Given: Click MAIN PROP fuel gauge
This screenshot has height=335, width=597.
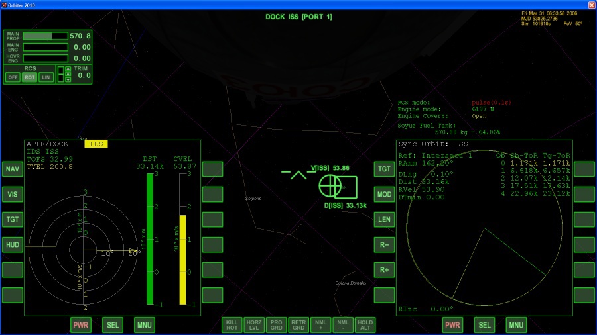Looking at the screenshot, I should click(45, 36).
